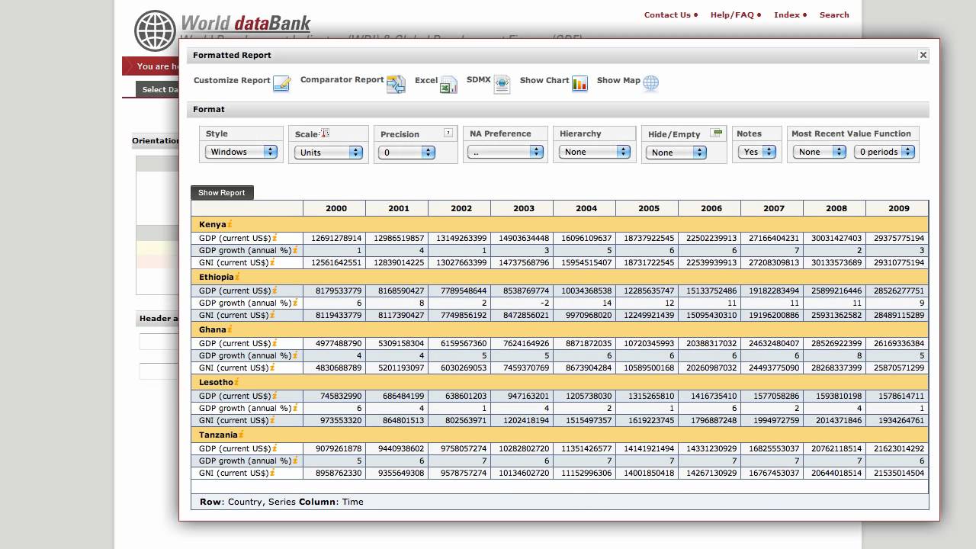Screen dimensions: 976x549
Task: Open the Hide/Empty dropdown
Action: click(x=676, y=152)
